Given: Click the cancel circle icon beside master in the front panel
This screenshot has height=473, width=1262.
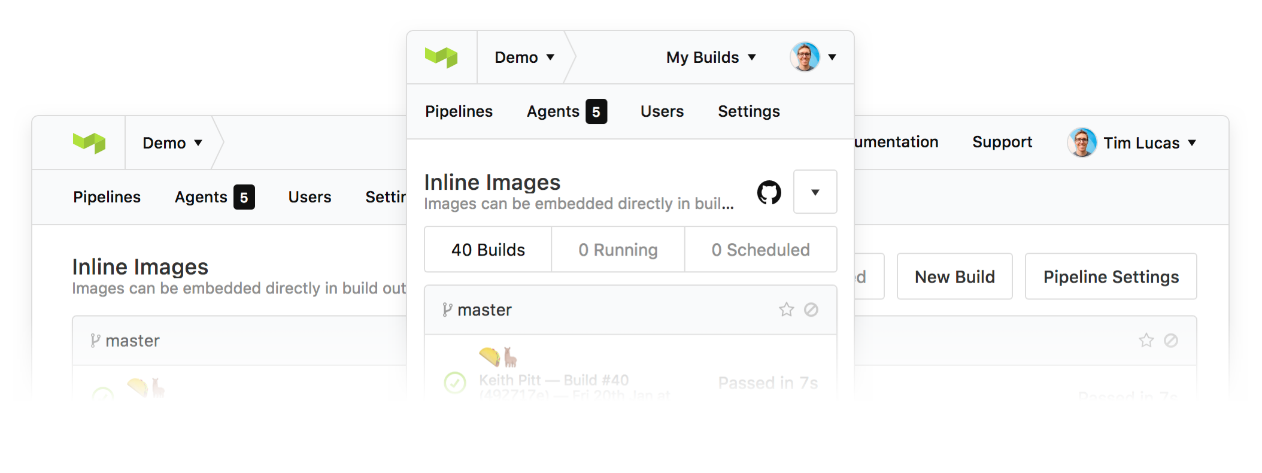Looking at the screenshot, I should click(x=811, y=310).
